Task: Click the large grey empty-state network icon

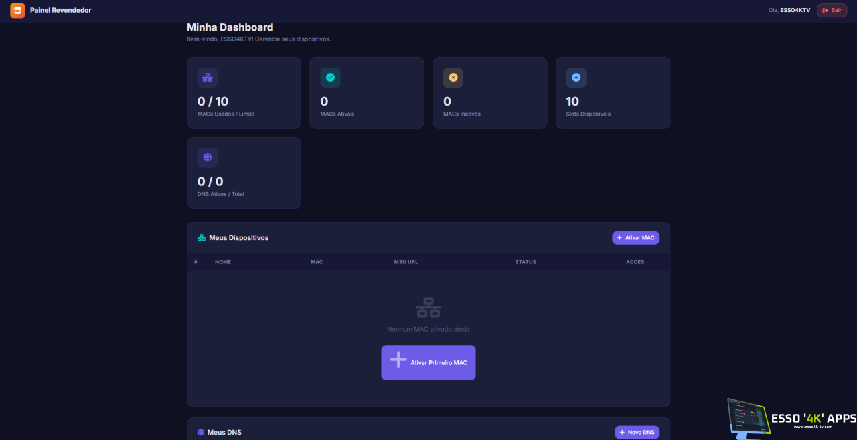Action: (428, 308)
